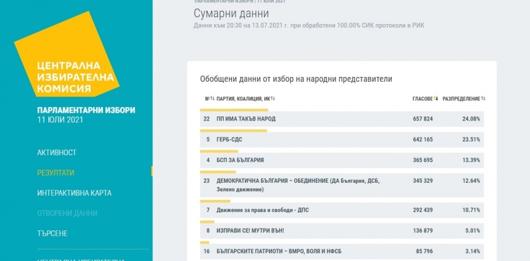
Task: Click votes value 642 165
Action: coord(423,139)
